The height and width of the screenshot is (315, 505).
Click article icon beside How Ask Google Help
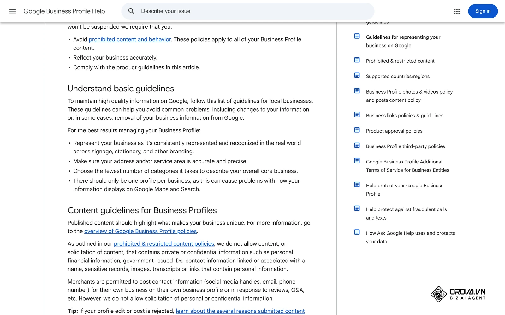point(357,232)
